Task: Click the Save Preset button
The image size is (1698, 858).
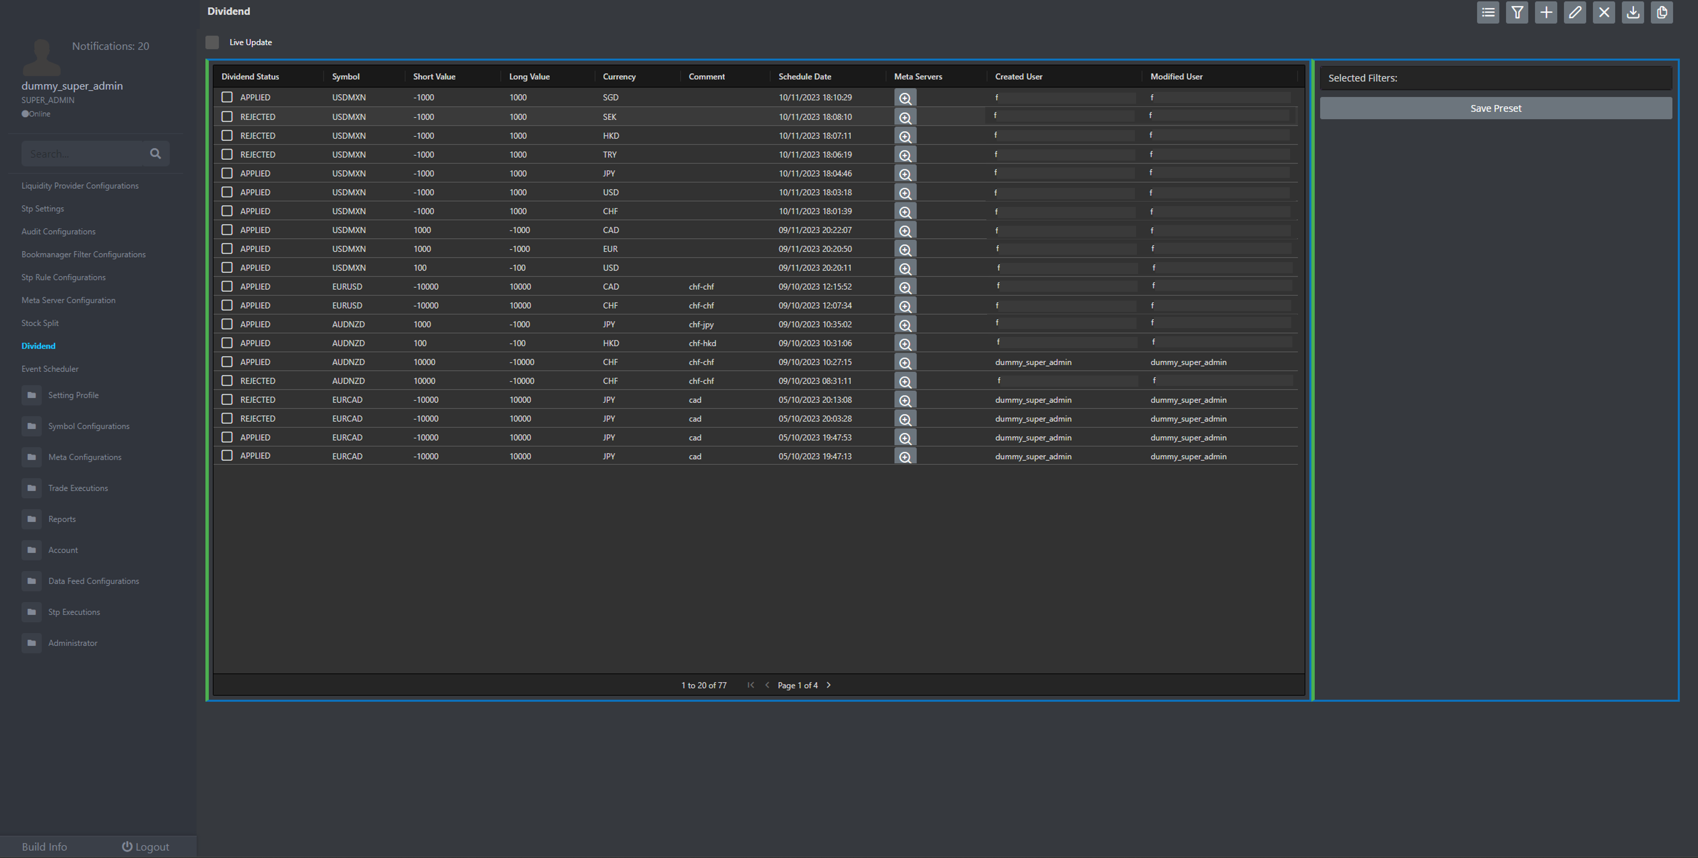Action: coord(1496,108)
